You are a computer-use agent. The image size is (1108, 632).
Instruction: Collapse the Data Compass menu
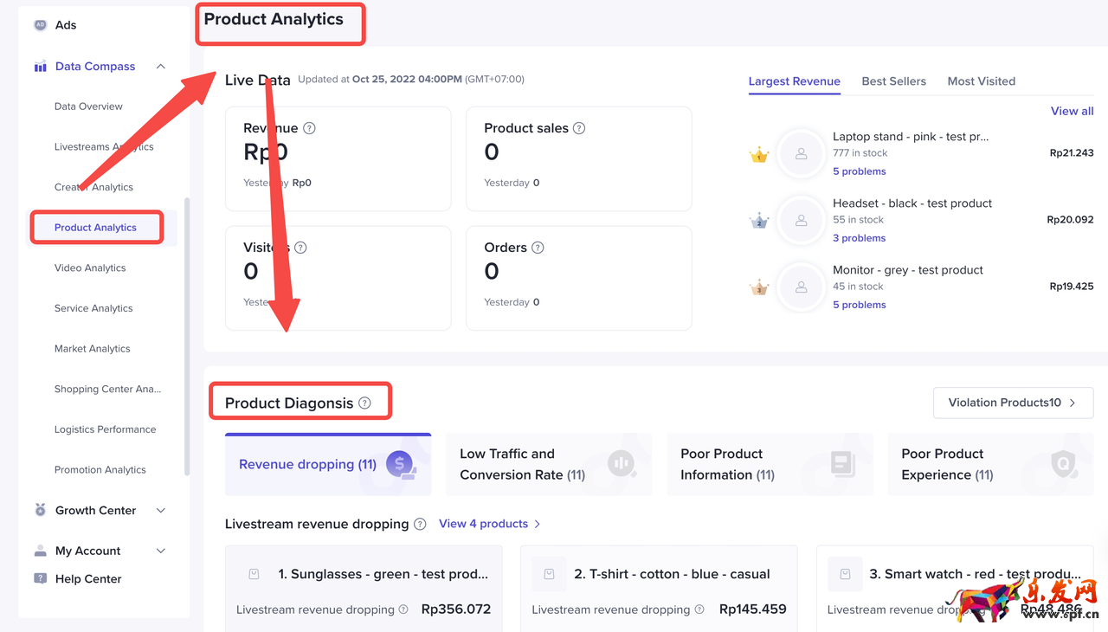coord(161,67)
